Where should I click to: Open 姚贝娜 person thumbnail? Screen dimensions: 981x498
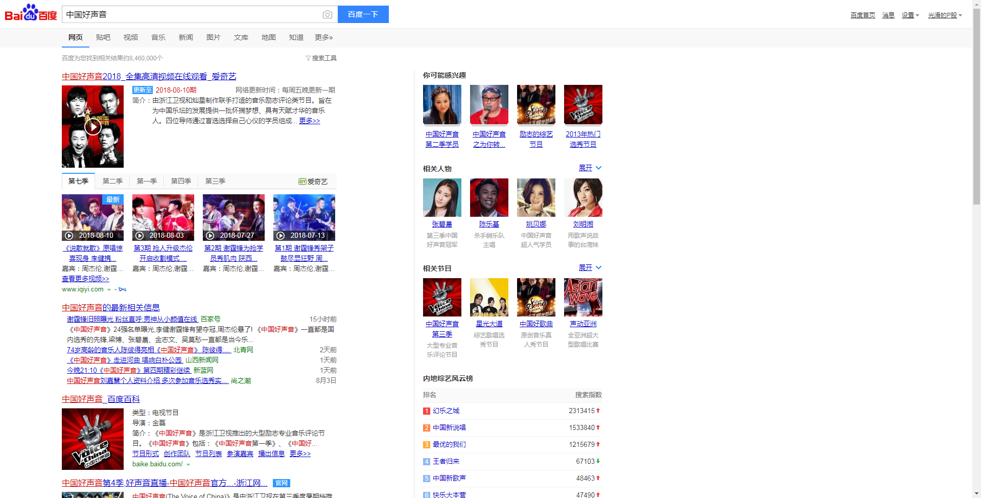coord(536,197)
